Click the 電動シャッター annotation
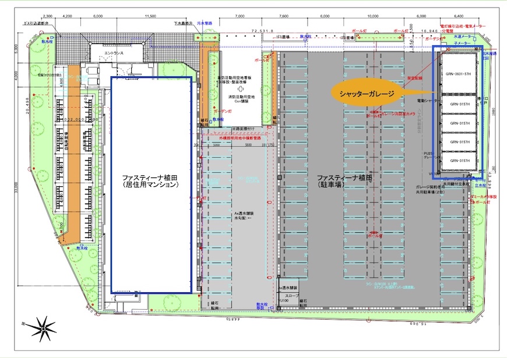The width and height of the screenshot is (507, 358). pos(427,101)
